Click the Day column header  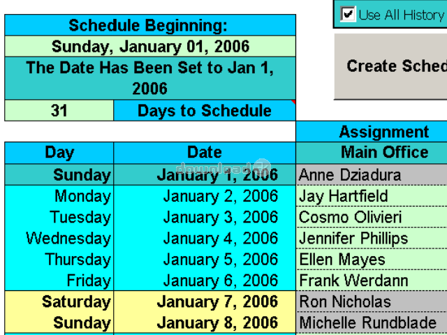(59, 153)
